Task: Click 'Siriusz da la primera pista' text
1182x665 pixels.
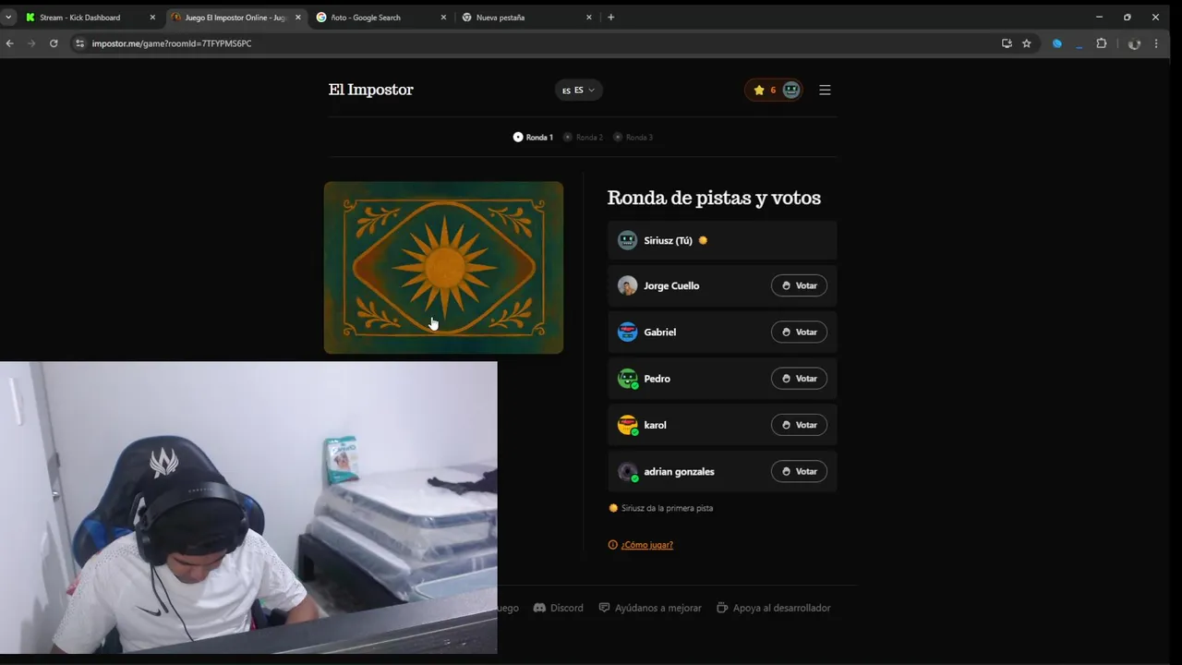Action: point(667,508)
